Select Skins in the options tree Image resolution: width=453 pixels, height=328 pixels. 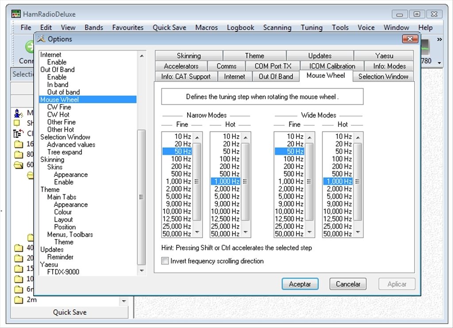[x=54, y=167]
